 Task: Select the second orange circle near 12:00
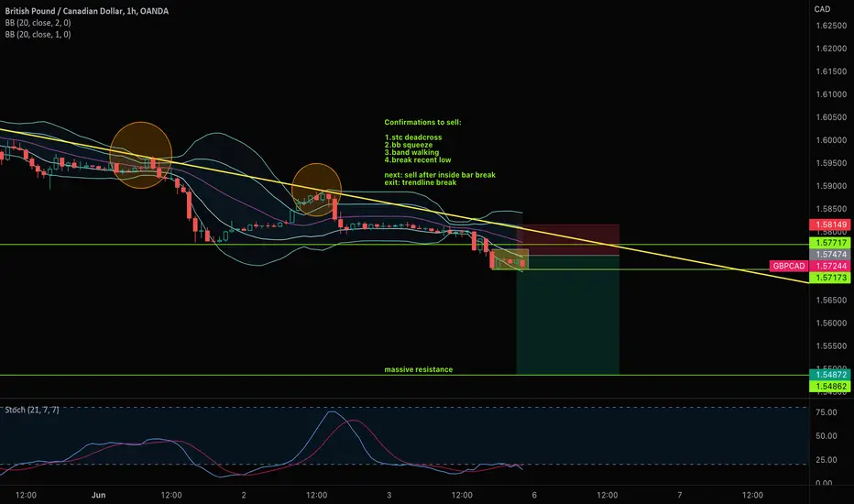click(x=316, y=190)
